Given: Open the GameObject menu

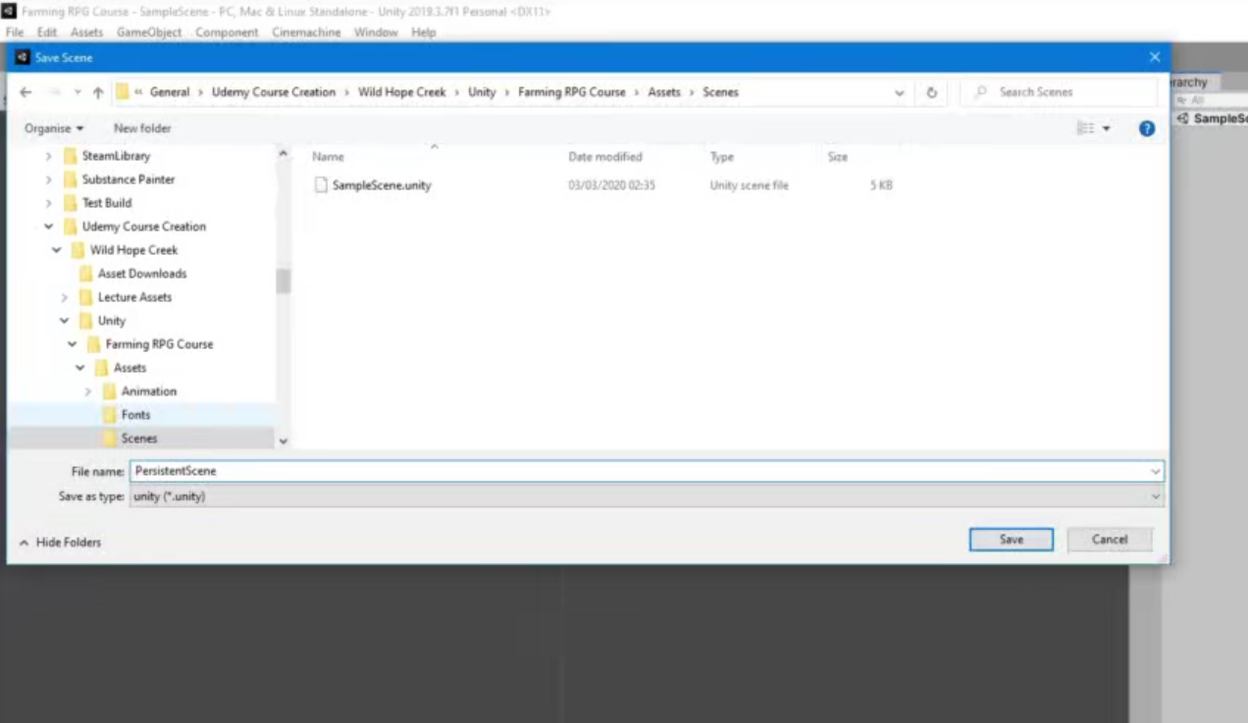Looking at the screenshot, I should coord(149,32).
